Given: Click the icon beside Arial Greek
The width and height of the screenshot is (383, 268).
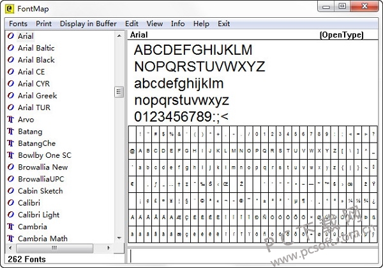Looking at the screenshot, I should click(x=11, y=95).
